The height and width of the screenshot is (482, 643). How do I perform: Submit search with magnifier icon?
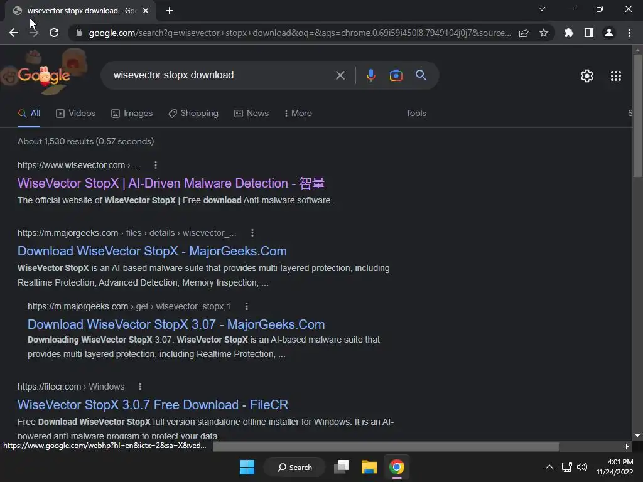coord(421,75)
